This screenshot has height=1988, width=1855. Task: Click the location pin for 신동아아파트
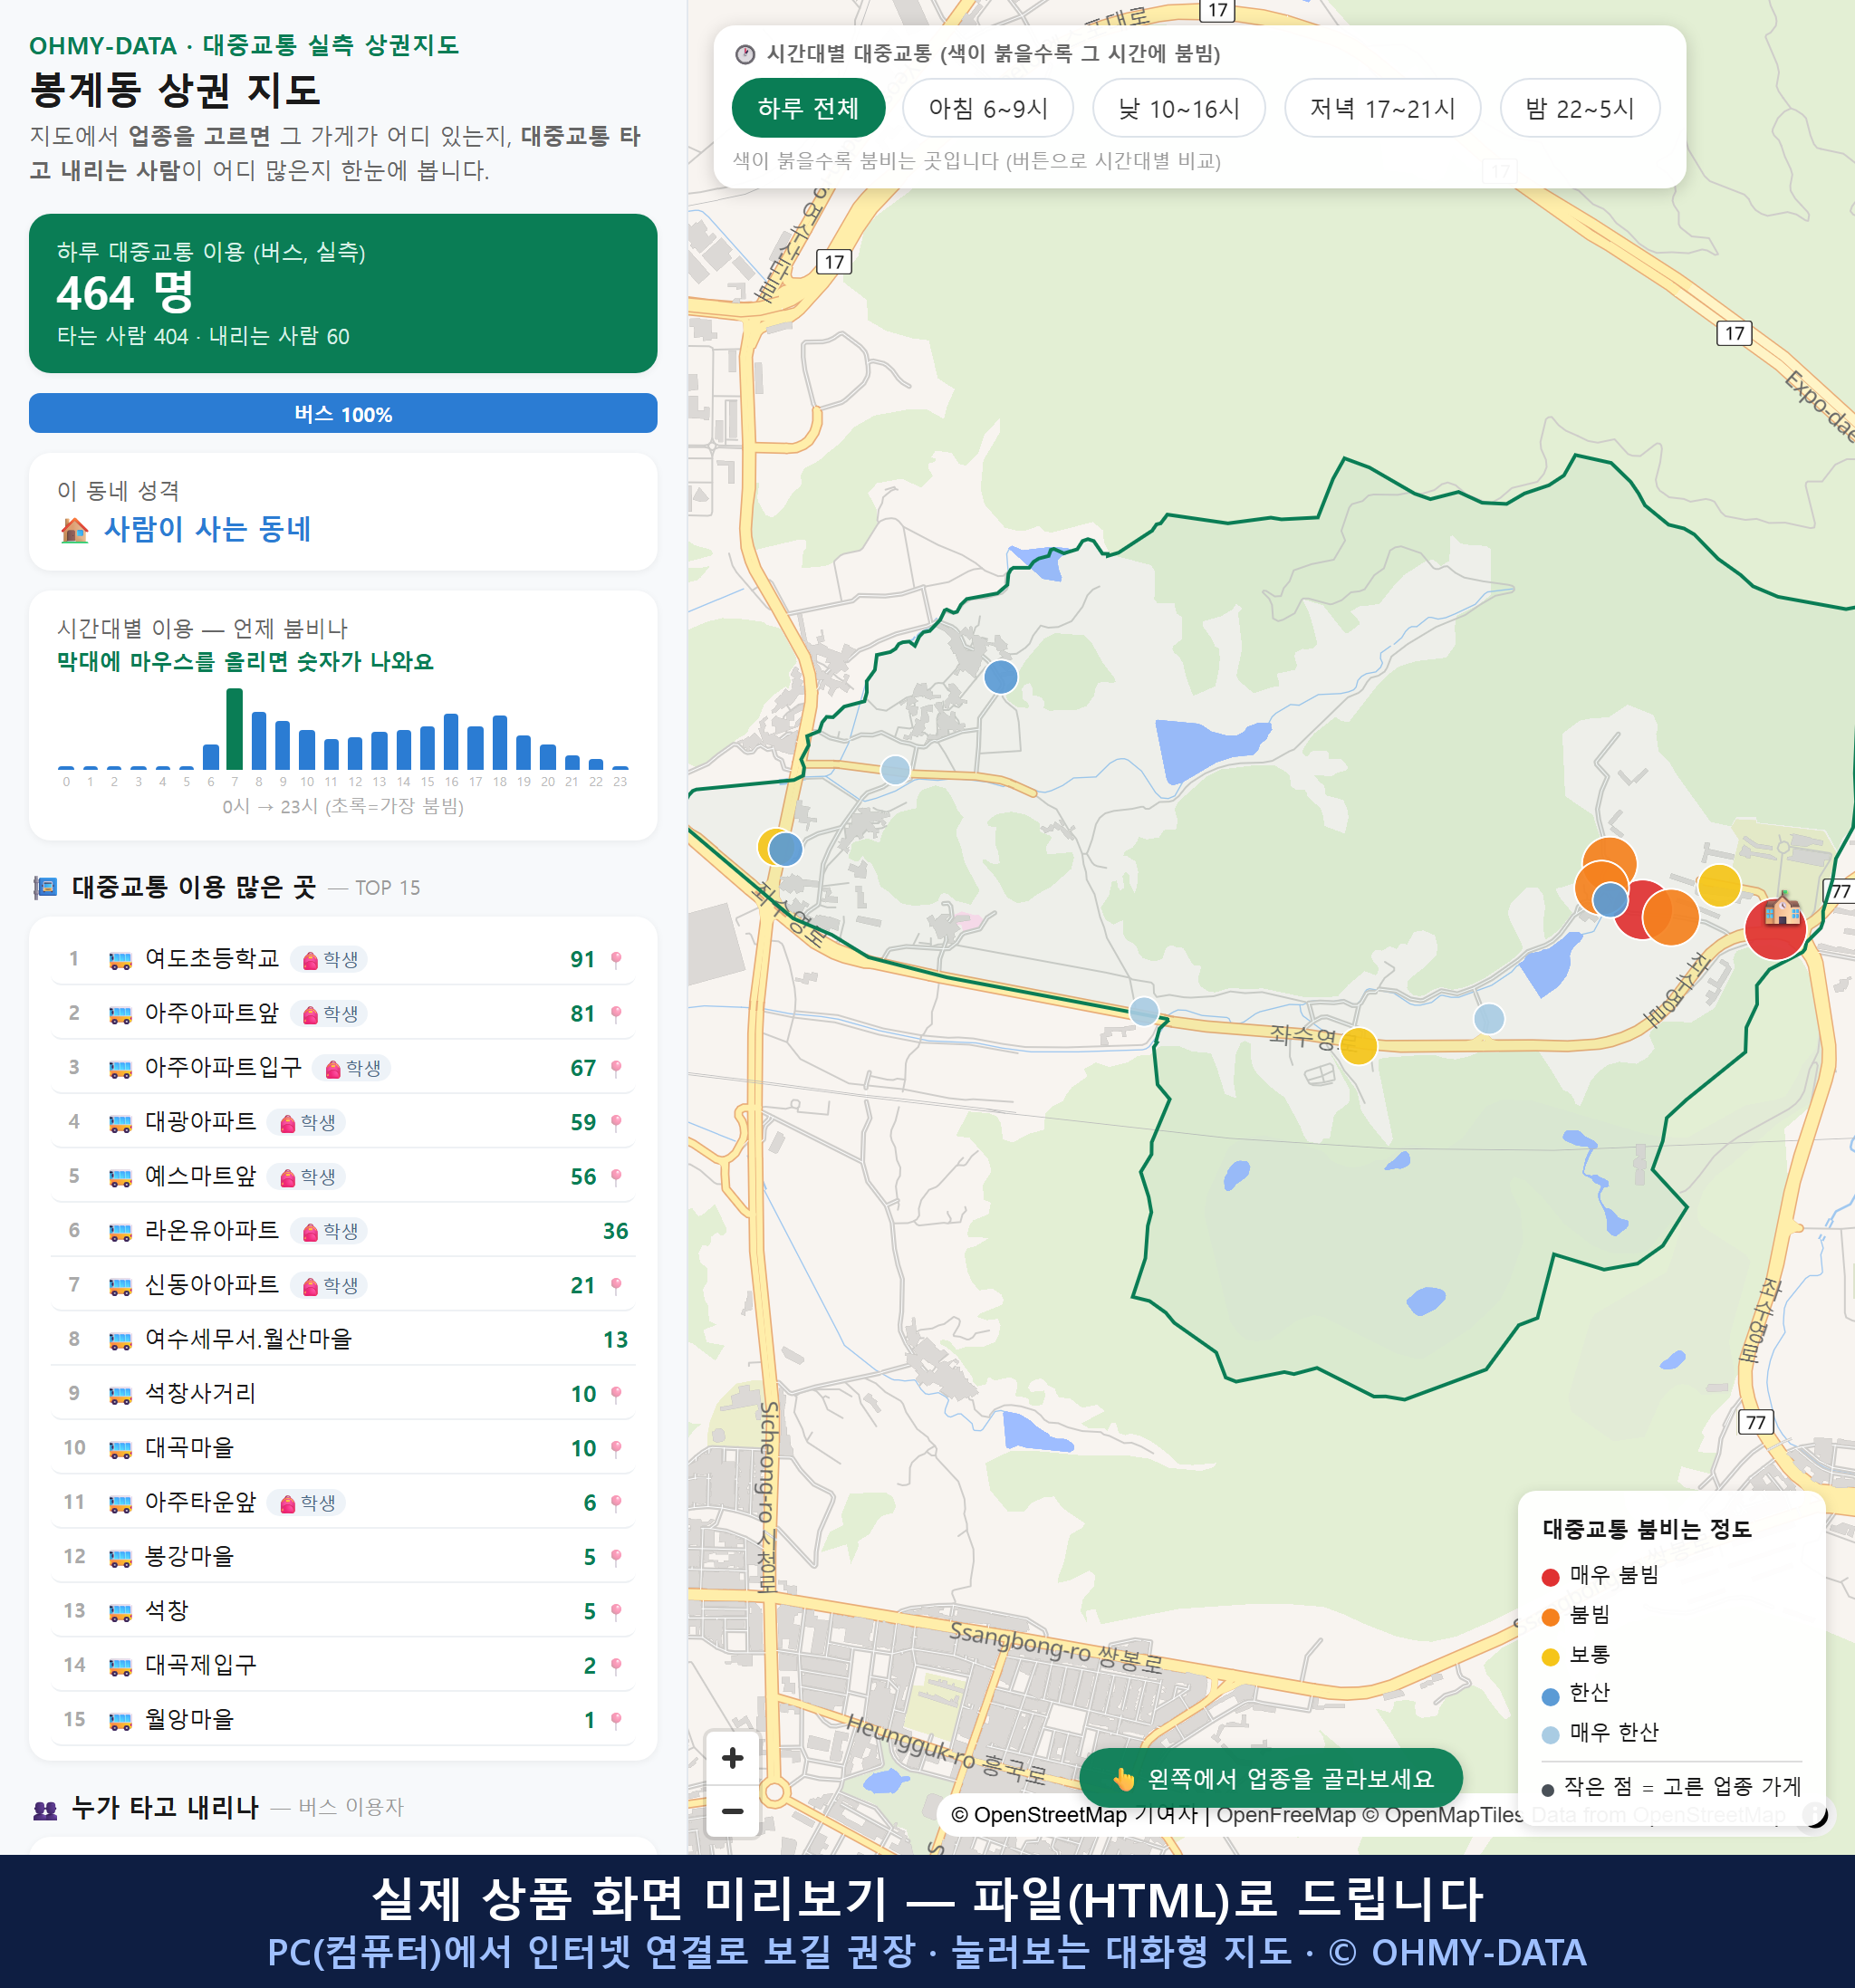[616, 1285]
